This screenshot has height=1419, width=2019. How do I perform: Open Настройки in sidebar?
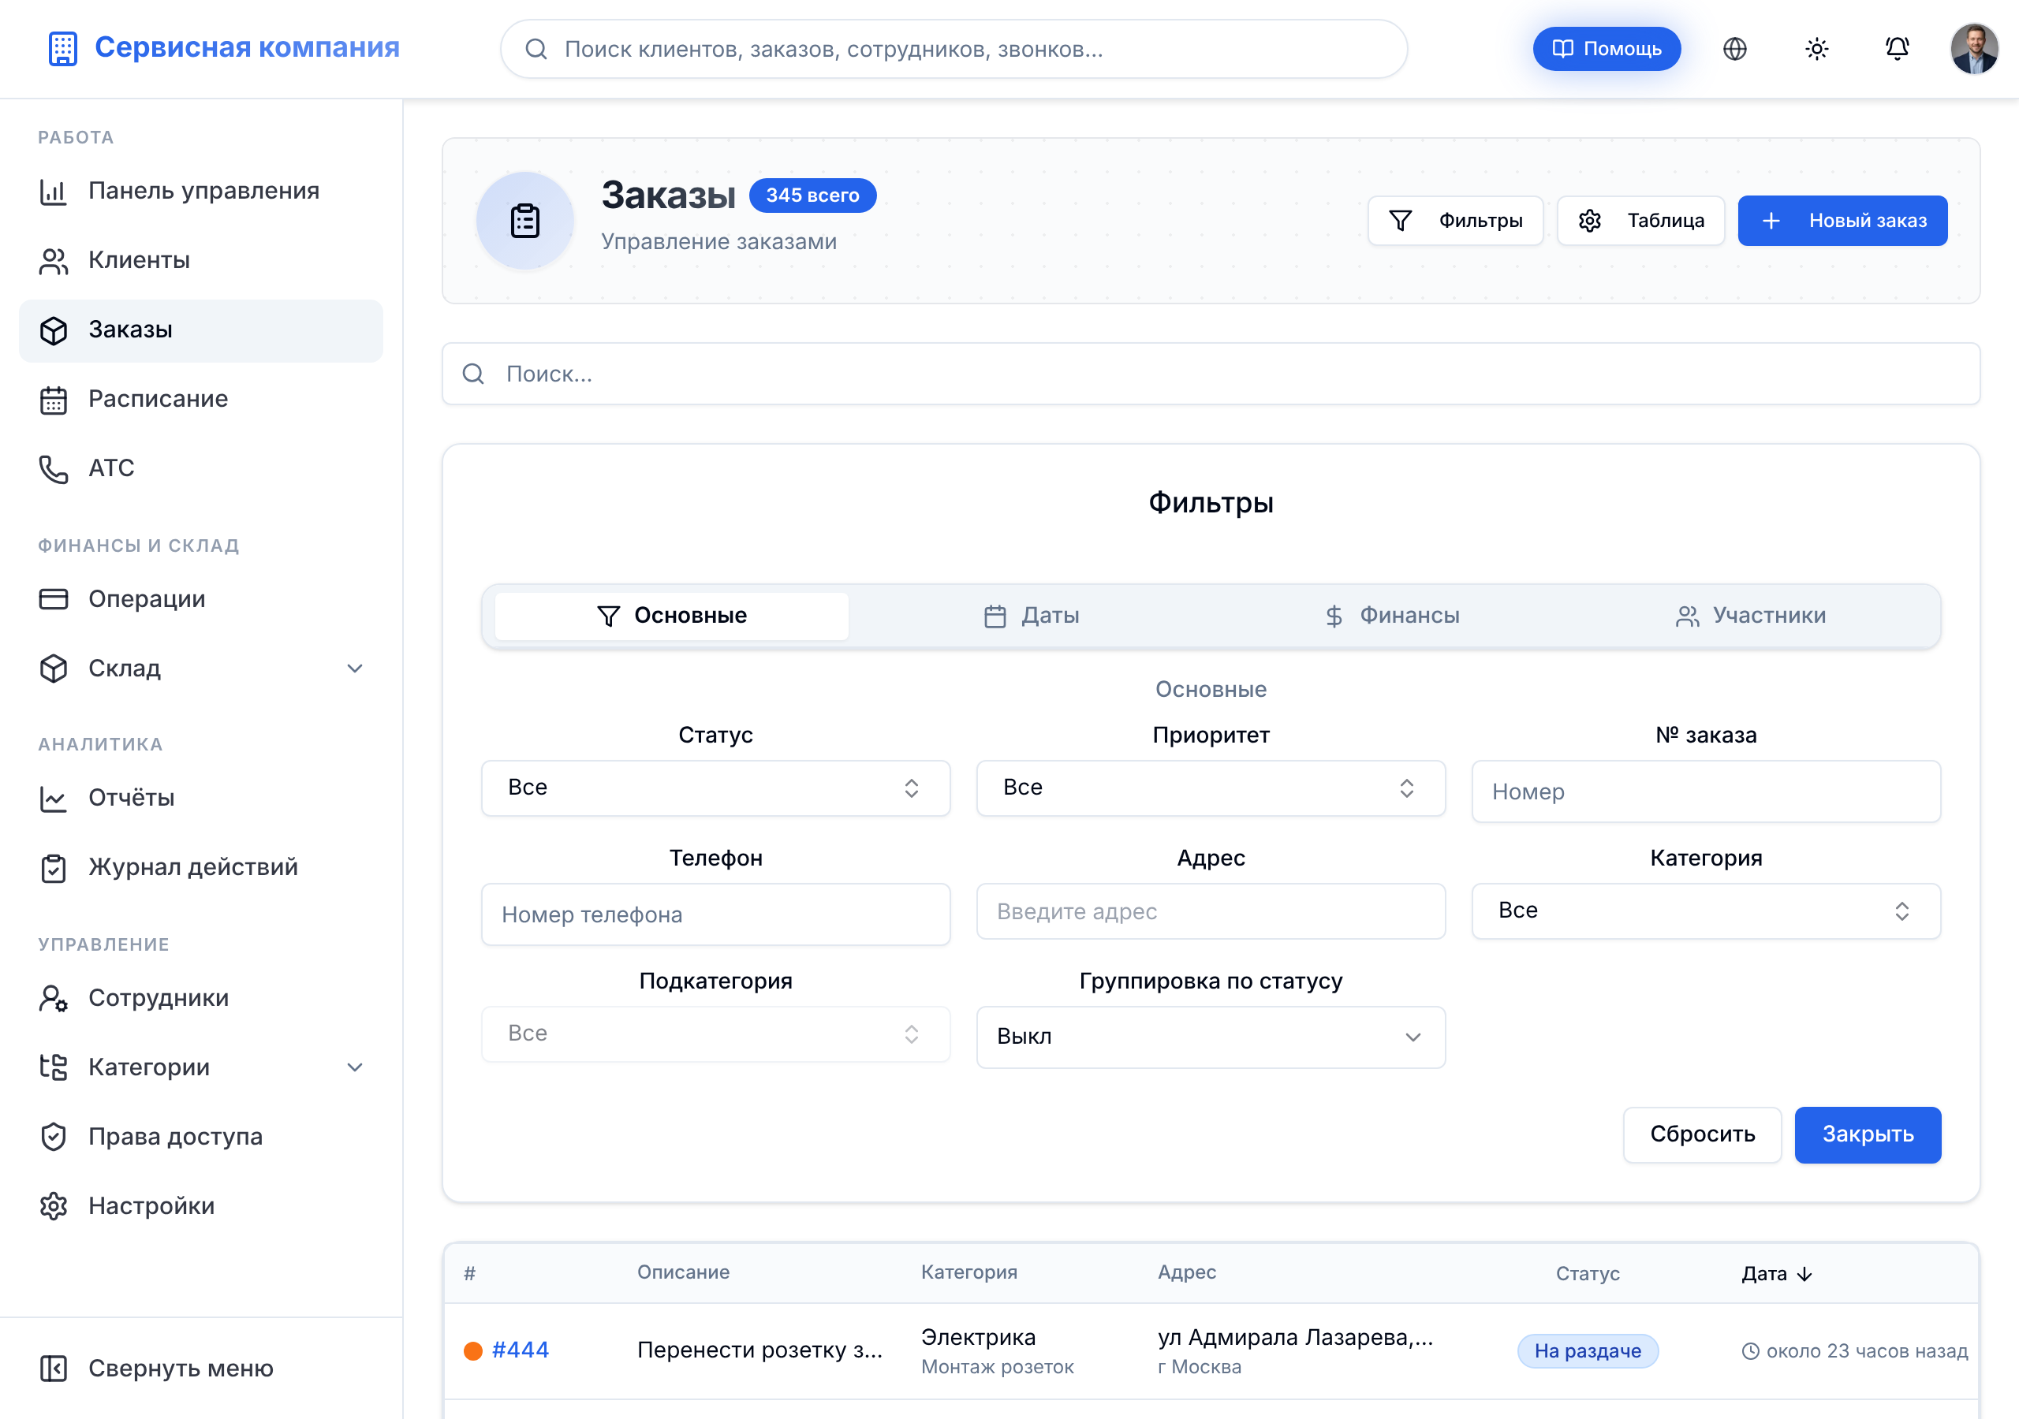(200, 1206)
